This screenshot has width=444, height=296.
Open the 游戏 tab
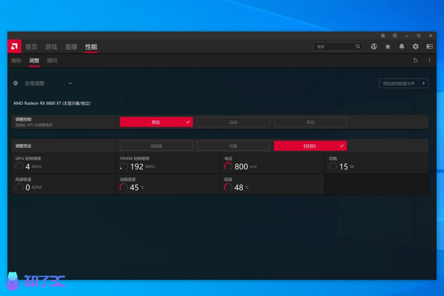click(x=51, y=47)
